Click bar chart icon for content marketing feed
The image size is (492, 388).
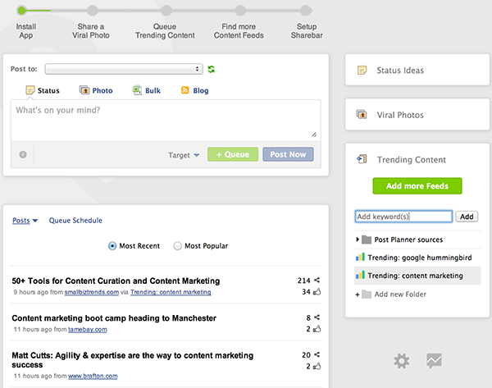pyautogui.click(x=360, y=275)
